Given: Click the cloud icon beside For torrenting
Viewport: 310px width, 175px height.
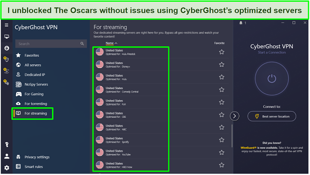Looking at the screenshot, I should click(x=19, y=103).
